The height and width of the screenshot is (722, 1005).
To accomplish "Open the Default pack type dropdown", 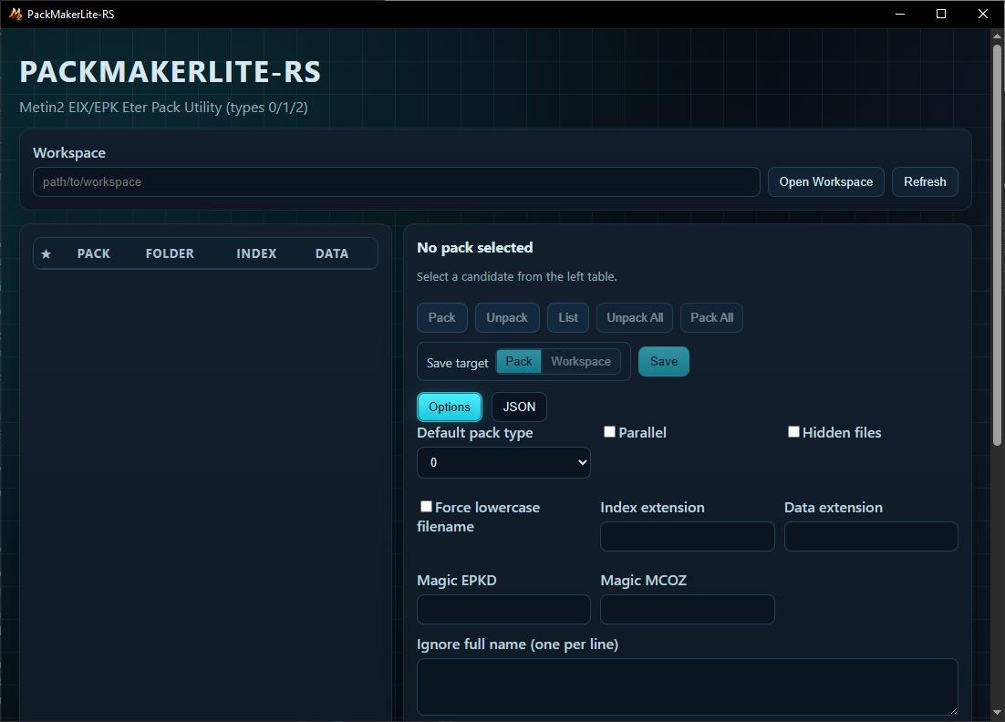I will point(503,462).
